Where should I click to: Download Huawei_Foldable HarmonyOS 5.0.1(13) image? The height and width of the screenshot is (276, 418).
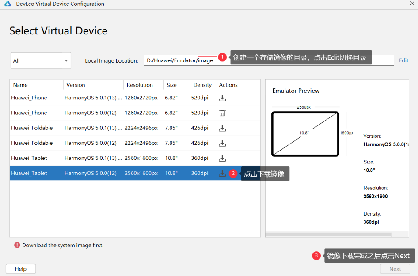(x=222, y=128)
